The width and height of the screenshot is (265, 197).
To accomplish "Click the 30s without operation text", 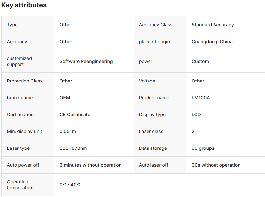I will pos(216,165).
